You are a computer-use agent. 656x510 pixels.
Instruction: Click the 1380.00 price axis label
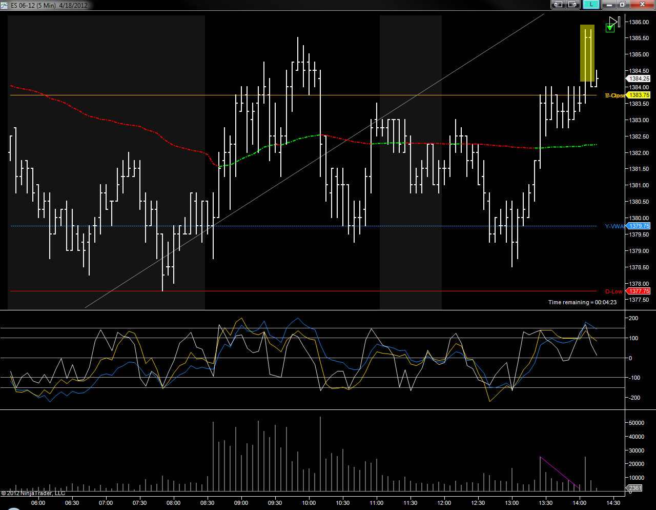[x=639, y=218]
